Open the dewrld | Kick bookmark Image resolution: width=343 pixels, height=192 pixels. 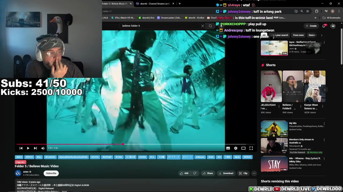[146, 18]
